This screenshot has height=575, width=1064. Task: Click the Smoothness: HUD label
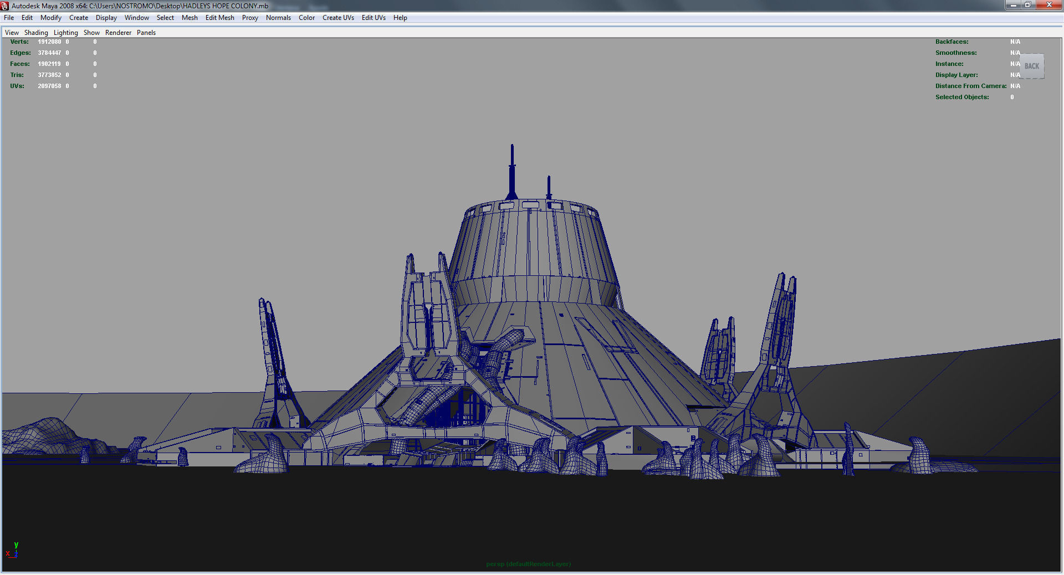click(956, 53)
